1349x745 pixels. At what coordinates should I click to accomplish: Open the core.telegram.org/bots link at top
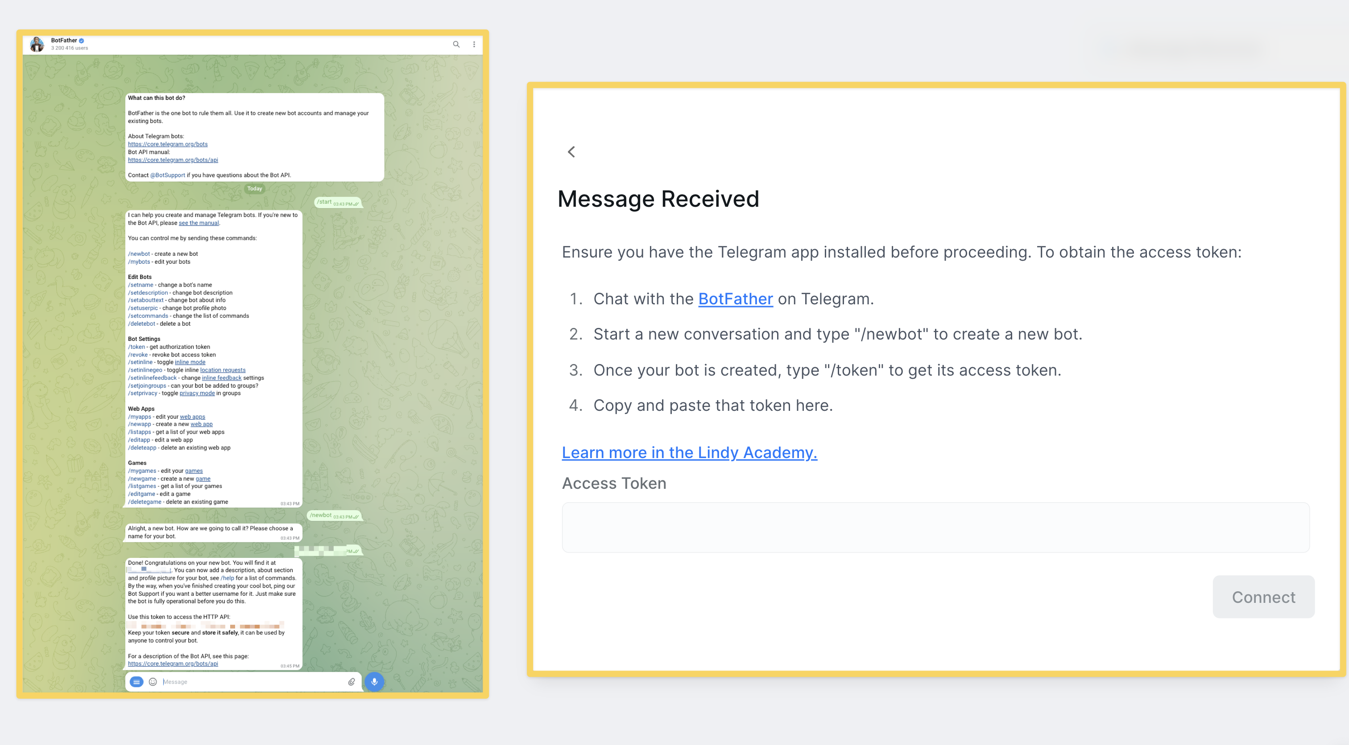point(168,144)
